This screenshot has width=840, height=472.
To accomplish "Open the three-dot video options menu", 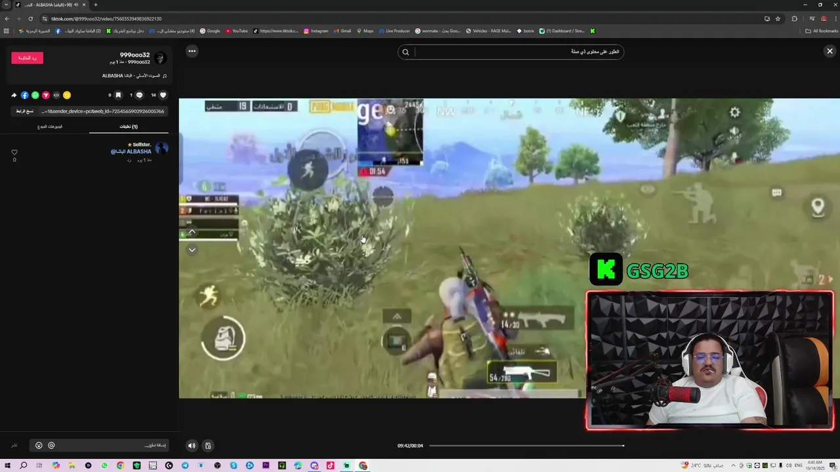I will click(x=192, y=51).
